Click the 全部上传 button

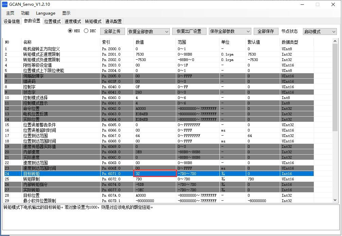coord(112,31)
